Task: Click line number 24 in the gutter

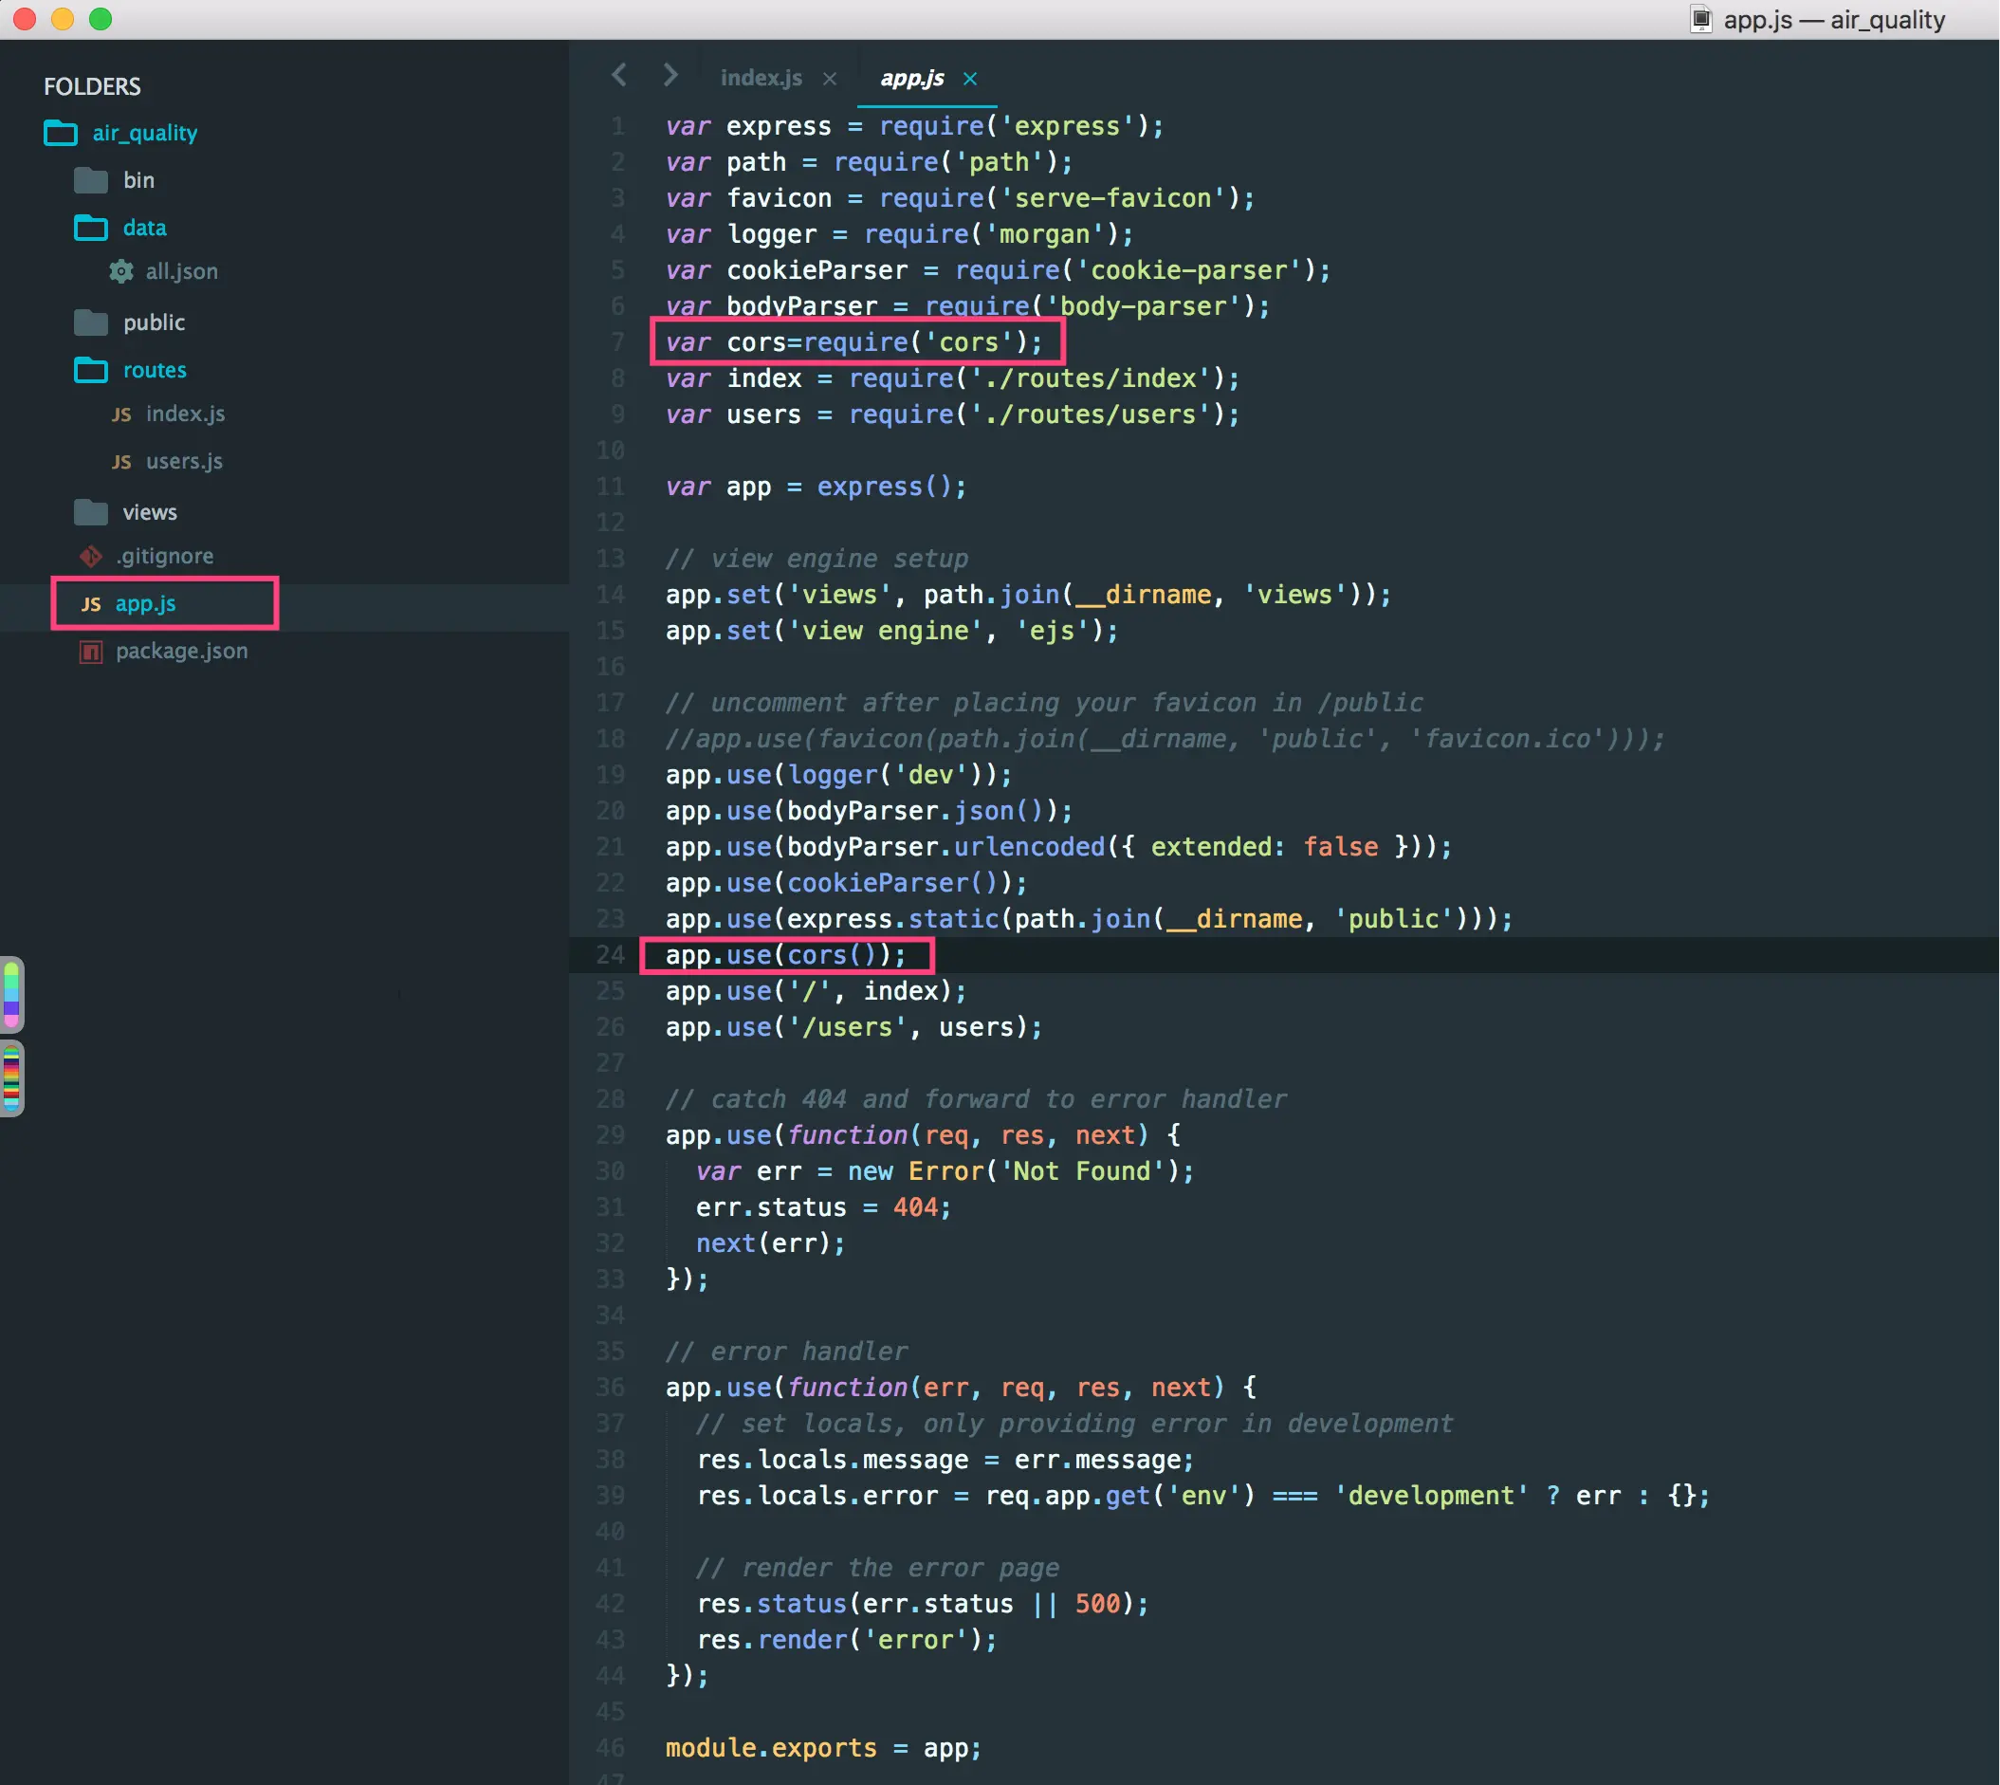Action: 610,954
